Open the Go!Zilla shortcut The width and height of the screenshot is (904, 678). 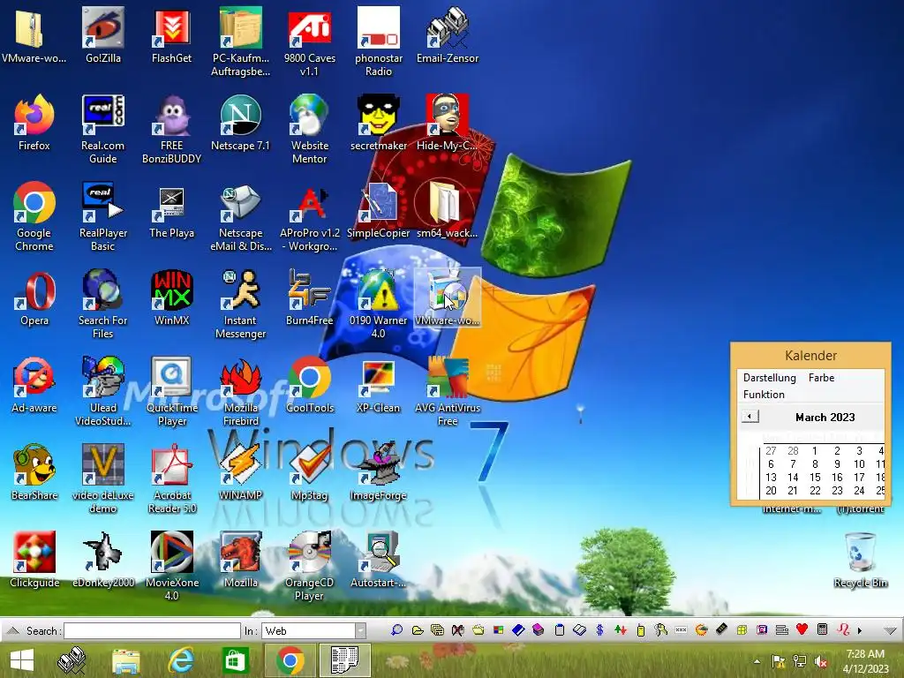102,34
